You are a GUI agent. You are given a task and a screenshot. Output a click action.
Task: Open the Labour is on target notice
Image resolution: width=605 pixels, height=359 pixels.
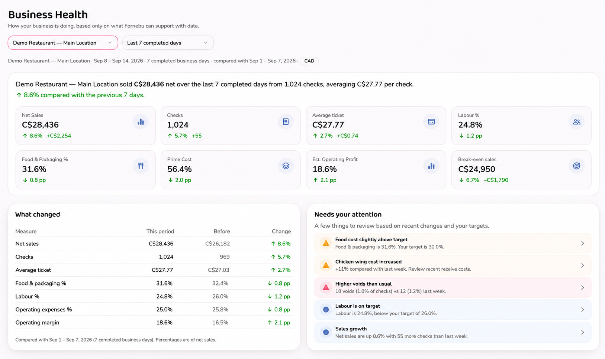[x=453, y=310]
